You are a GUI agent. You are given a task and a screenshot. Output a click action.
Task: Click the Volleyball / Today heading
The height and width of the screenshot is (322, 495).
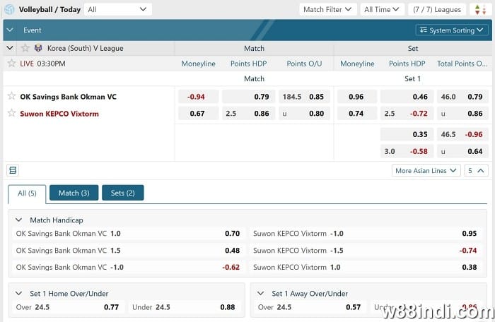pyautogui.click(x=49, y=9)
